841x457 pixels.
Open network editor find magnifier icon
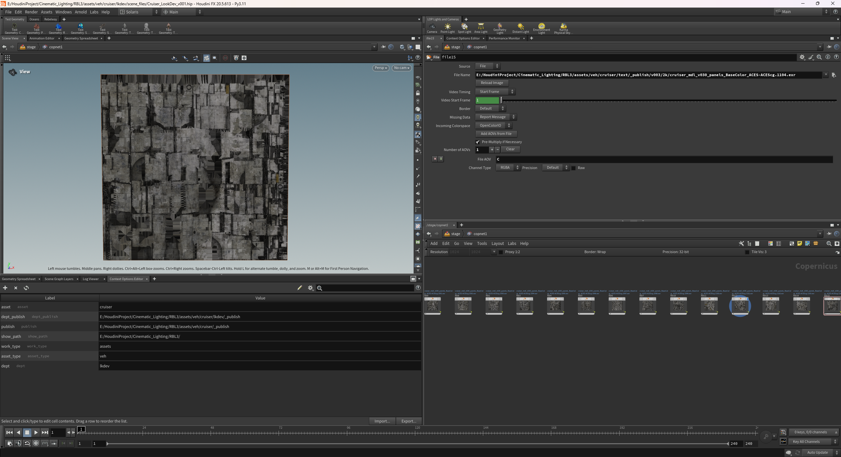point(829,244)
